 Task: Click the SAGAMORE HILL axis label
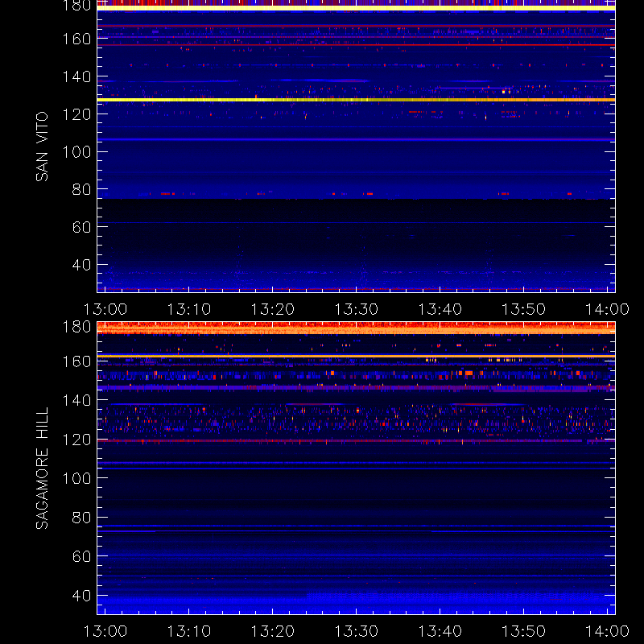[42, 469]
